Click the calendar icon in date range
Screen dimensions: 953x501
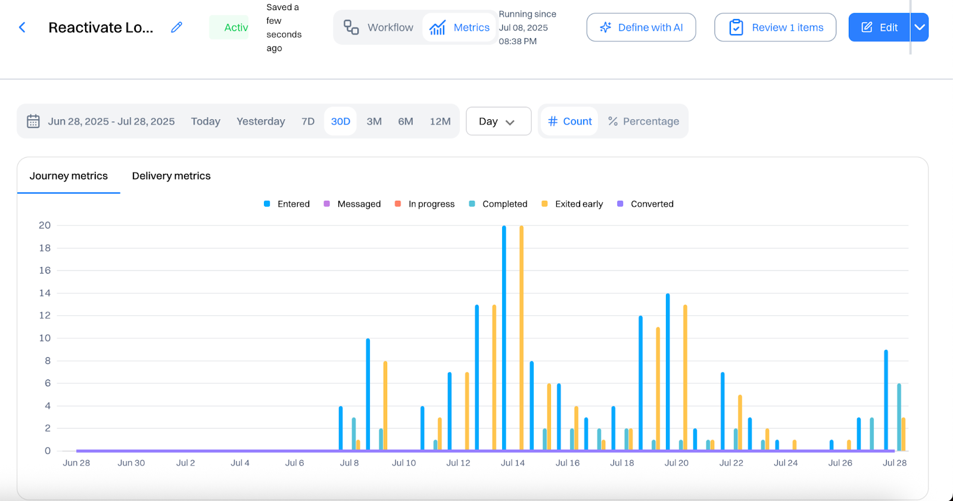click(33, 122)
